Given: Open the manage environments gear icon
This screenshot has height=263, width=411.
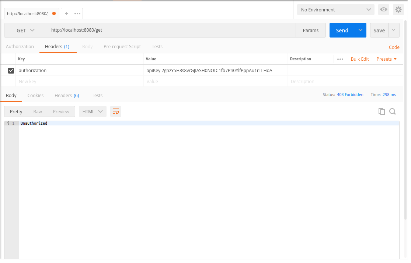Looking at the screenshot, I should (398, 10).
